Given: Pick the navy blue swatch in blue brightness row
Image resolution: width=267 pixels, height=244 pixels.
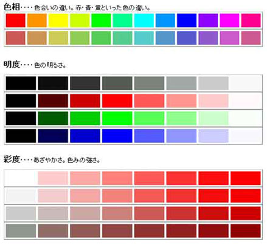Looking at the screenshot, I should [x=53, y=135].
